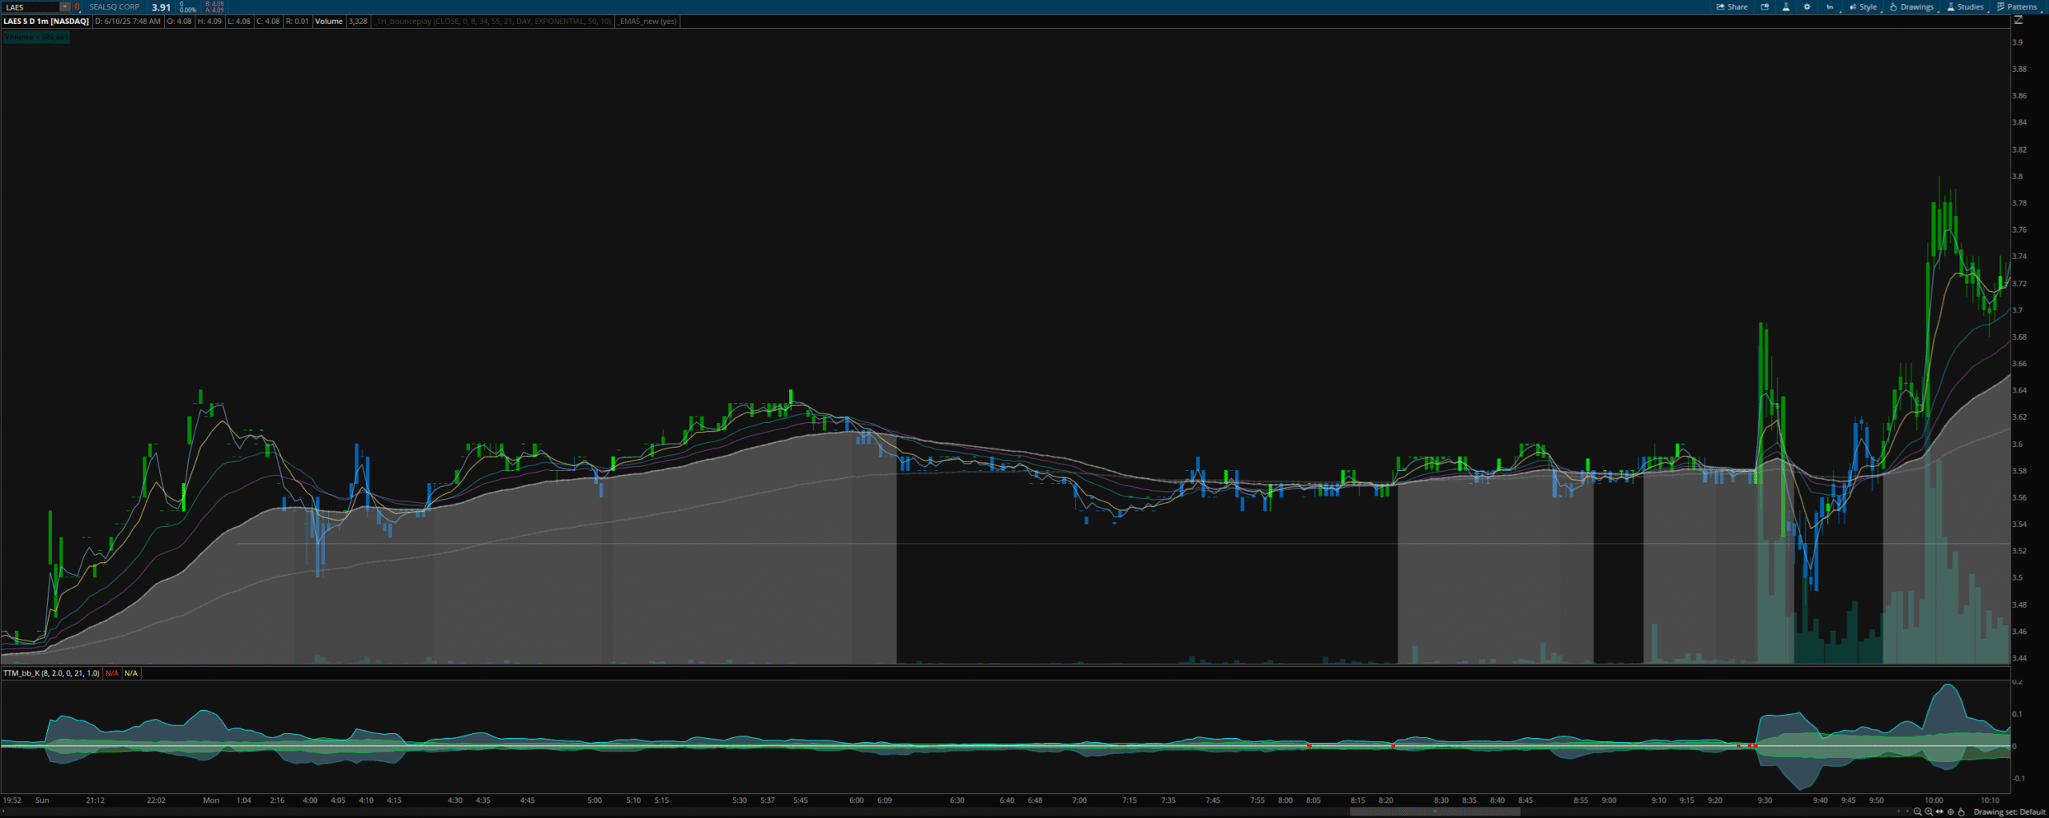2049x818 pixels.
Task: Click the zoom out magnifier icon
Action: coord(1917,812)
